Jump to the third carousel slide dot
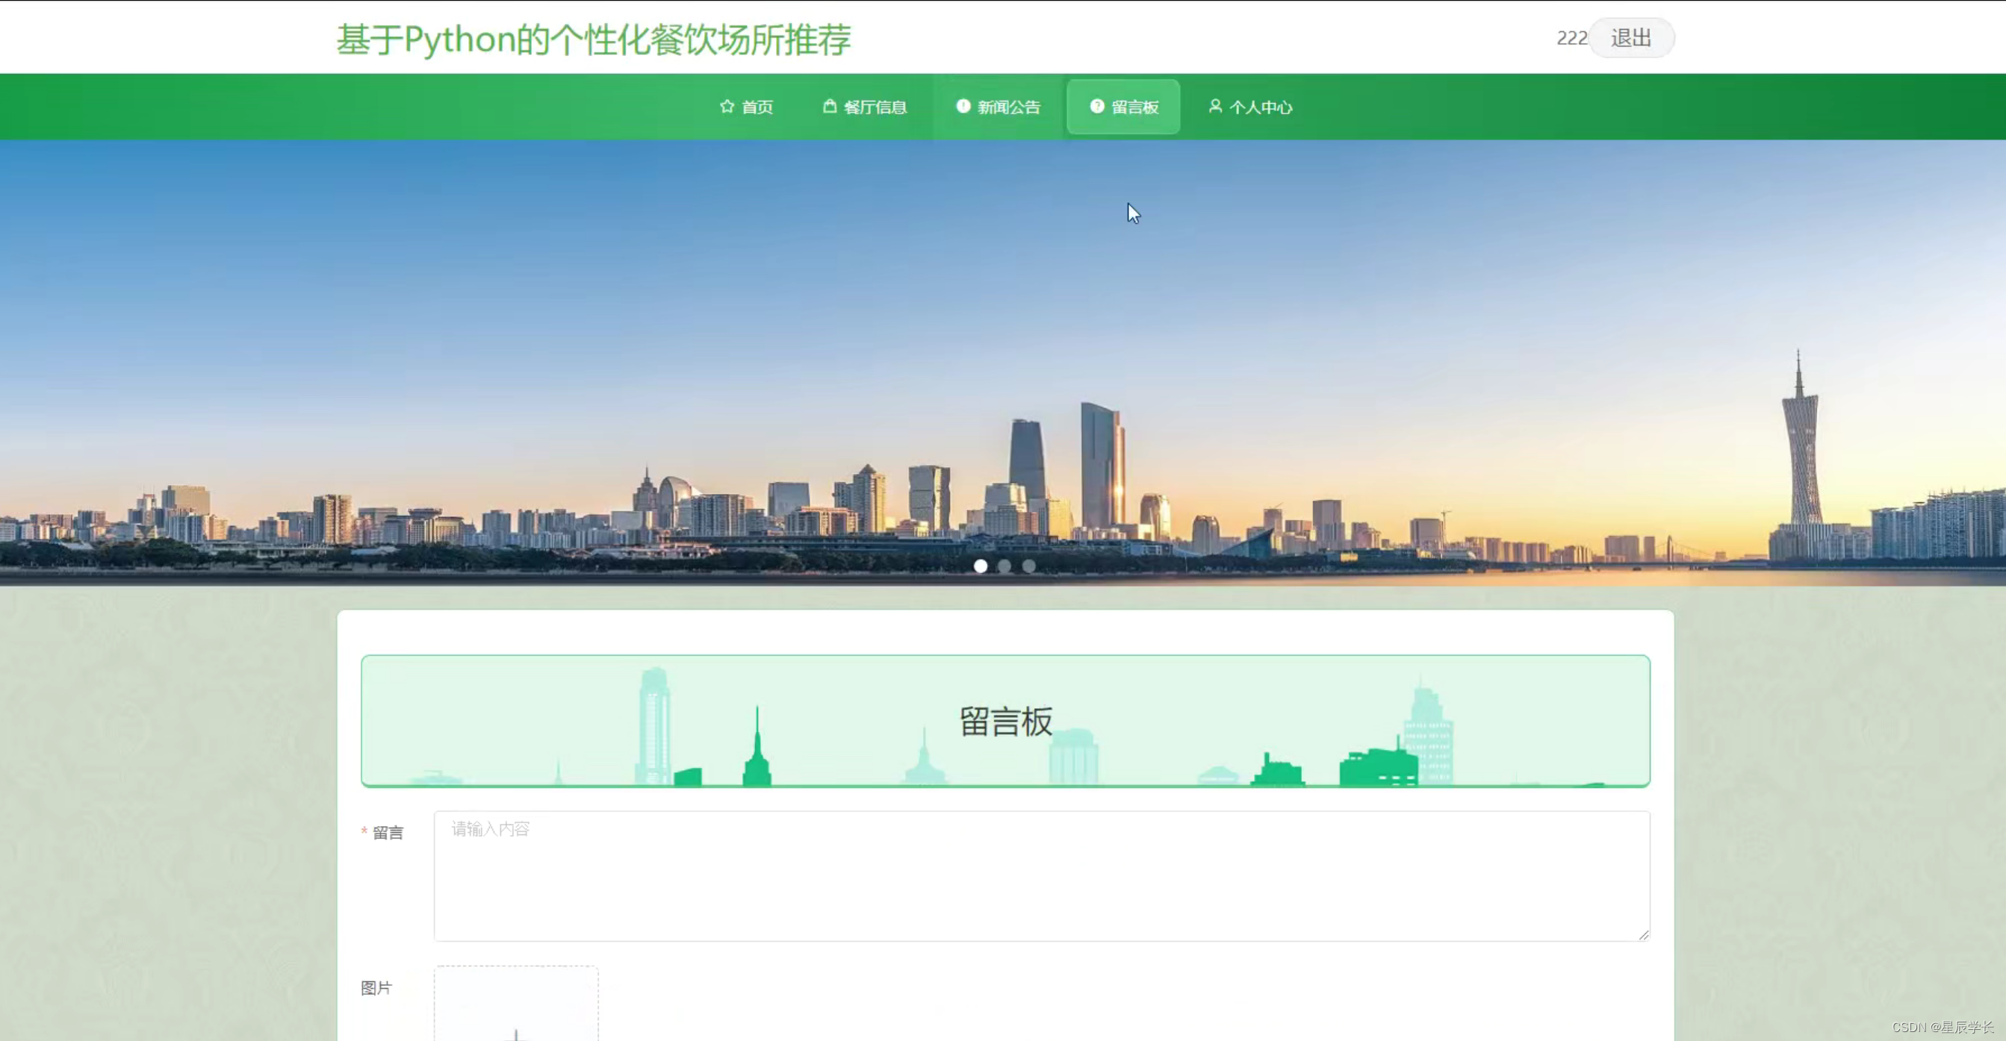The width and height of the screenshot is (2006, 1041). click(x=1028, y=566)
